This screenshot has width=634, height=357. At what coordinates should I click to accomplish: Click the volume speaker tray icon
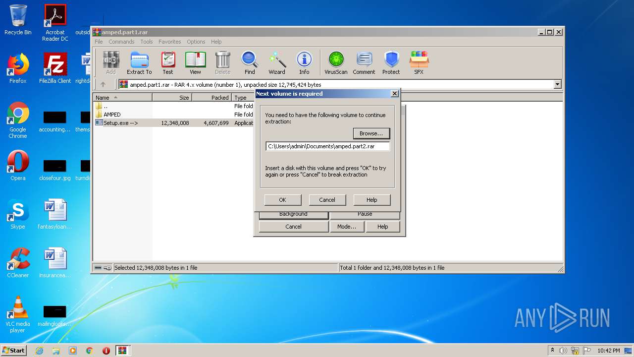pyautogui.click(x=563, y=351)
